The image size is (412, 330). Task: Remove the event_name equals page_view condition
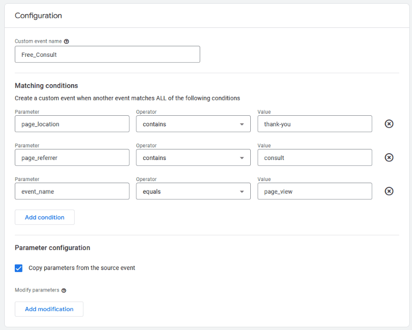389,191
